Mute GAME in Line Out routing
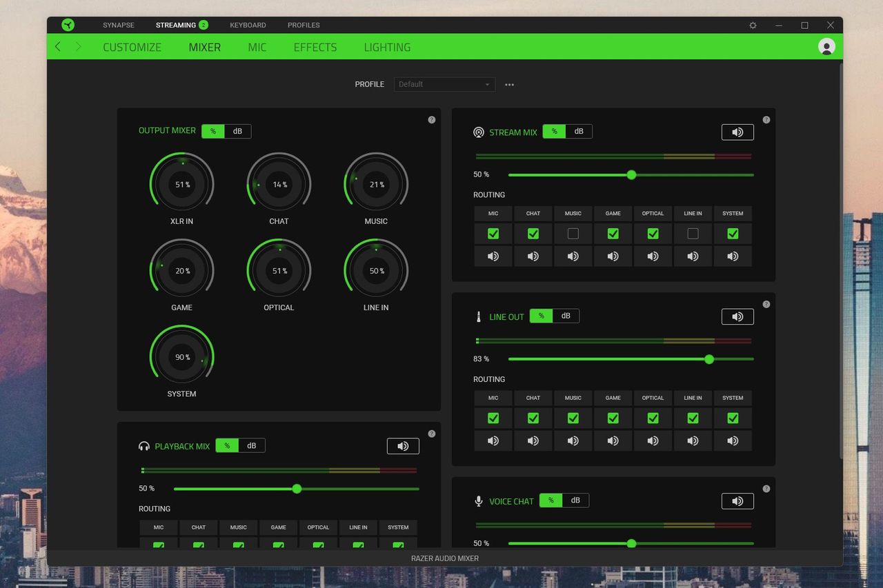The image size is (883, 588). pyautogui.click(x=613, y=441)
